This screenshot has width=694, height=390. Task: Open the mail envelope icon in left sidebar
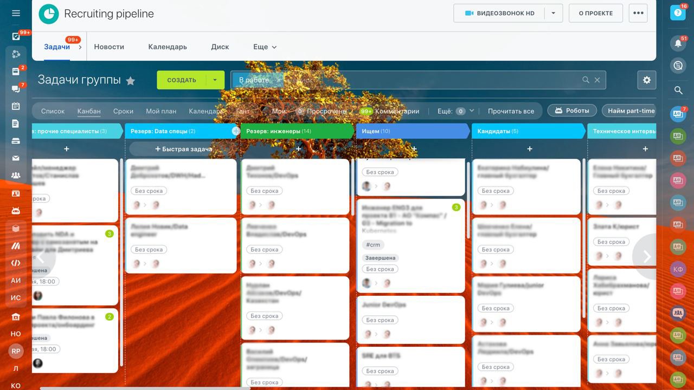[x=16, y=158]
